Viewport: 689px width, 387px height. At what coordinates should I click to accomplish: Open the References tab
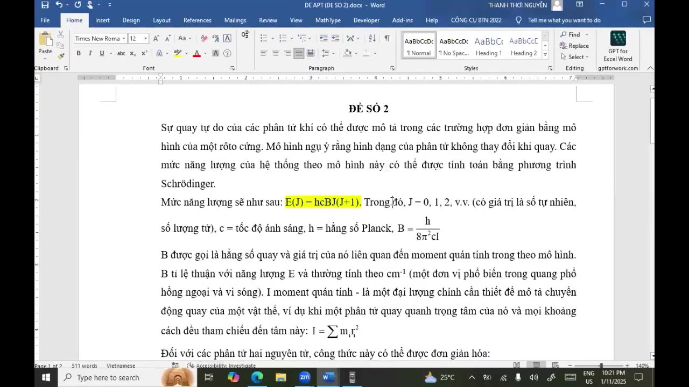197,20
